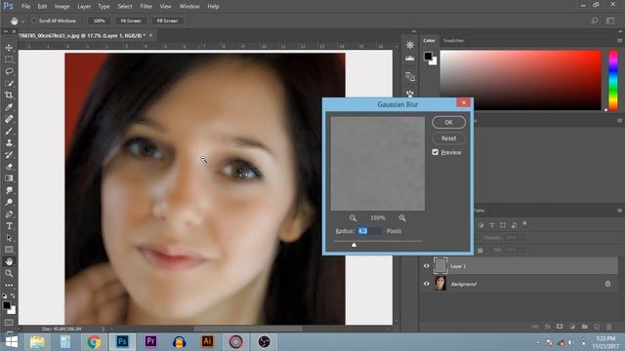625x351 pixels.
Task: Select the Clone Stamp tool
Action: [9, 142]
